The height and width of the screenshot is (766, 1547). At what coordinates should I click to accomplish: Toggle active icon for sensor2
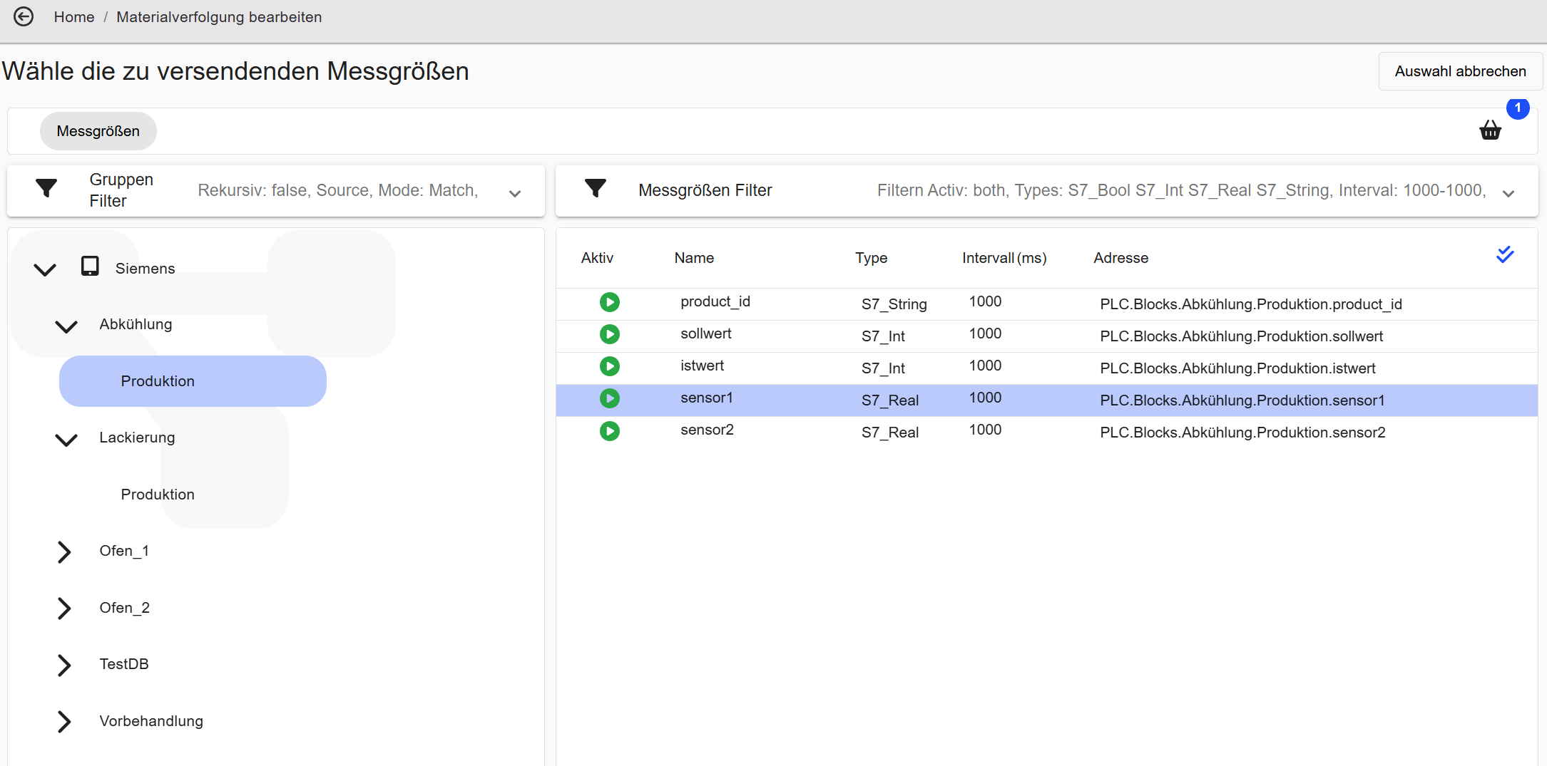click(610, 431)
